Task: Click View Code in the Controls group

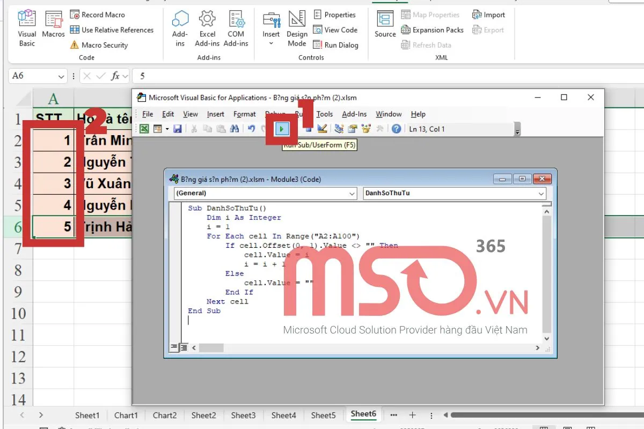Action: point(336,30)
